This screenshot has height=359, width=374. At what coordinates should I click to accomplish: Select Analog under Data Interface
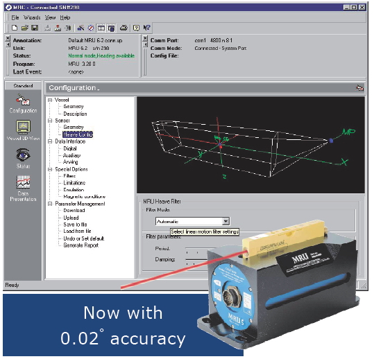(x=70, y=162)
